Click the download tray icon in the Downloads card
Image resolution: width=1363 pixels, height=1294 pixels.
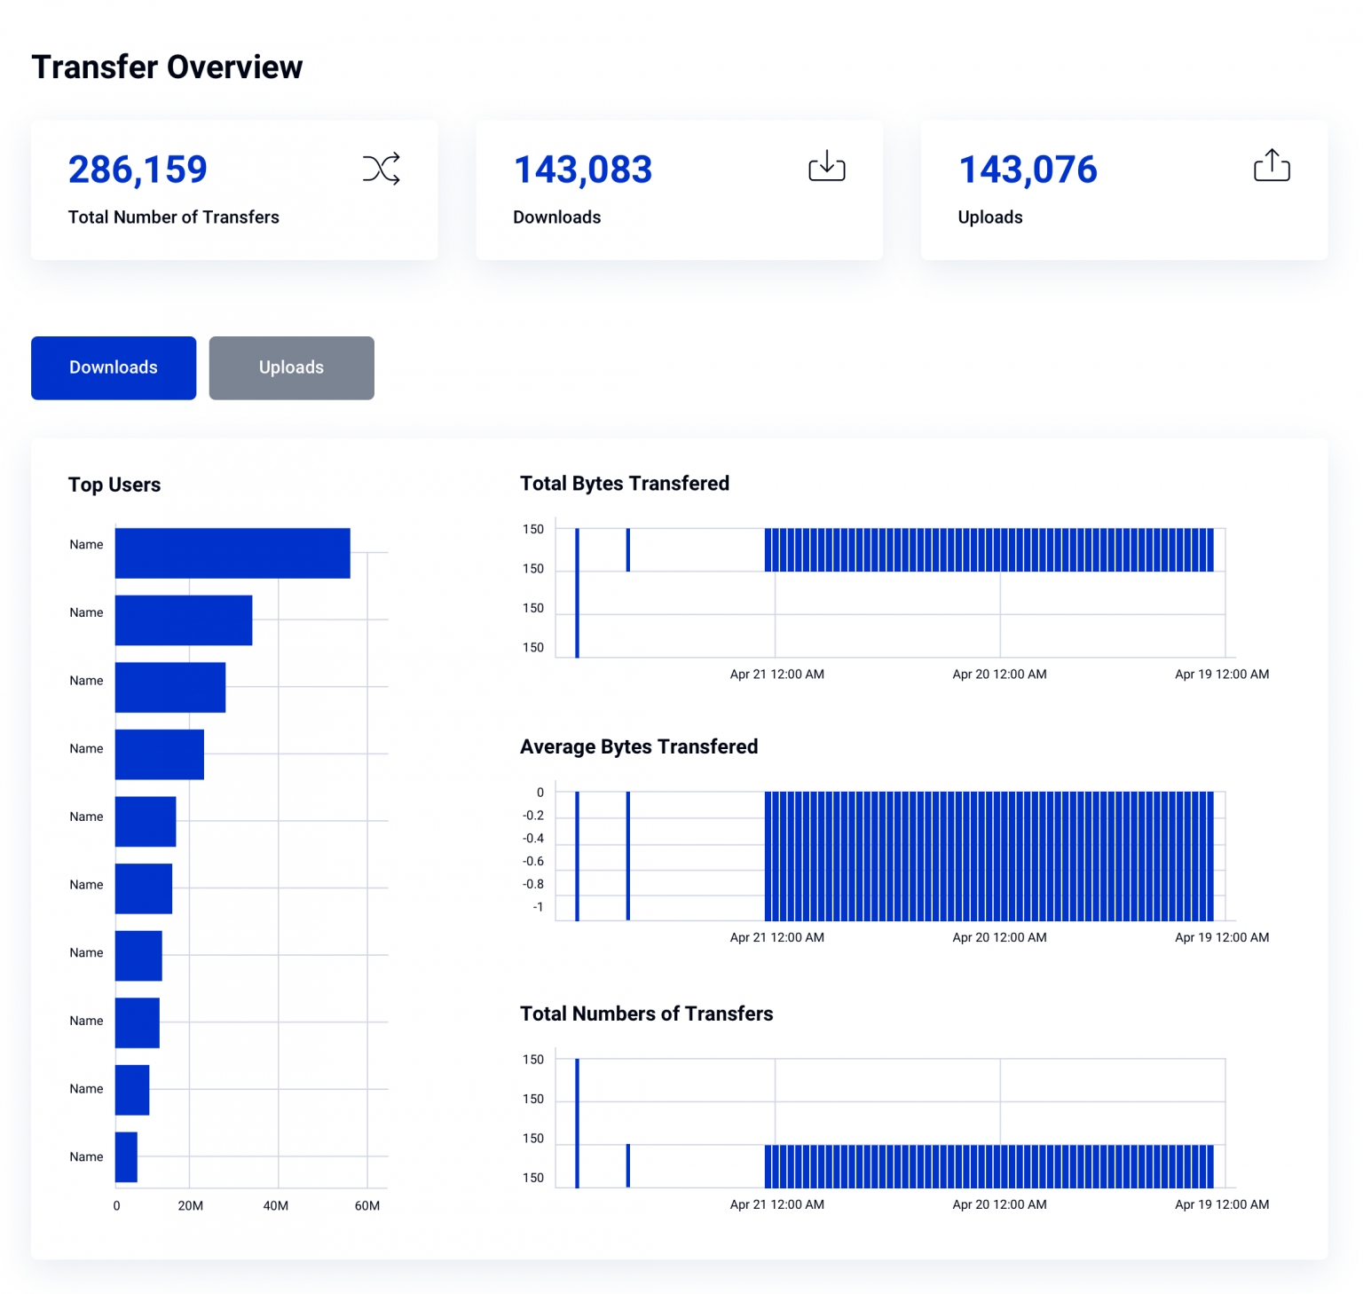click(x=826, y=166)
